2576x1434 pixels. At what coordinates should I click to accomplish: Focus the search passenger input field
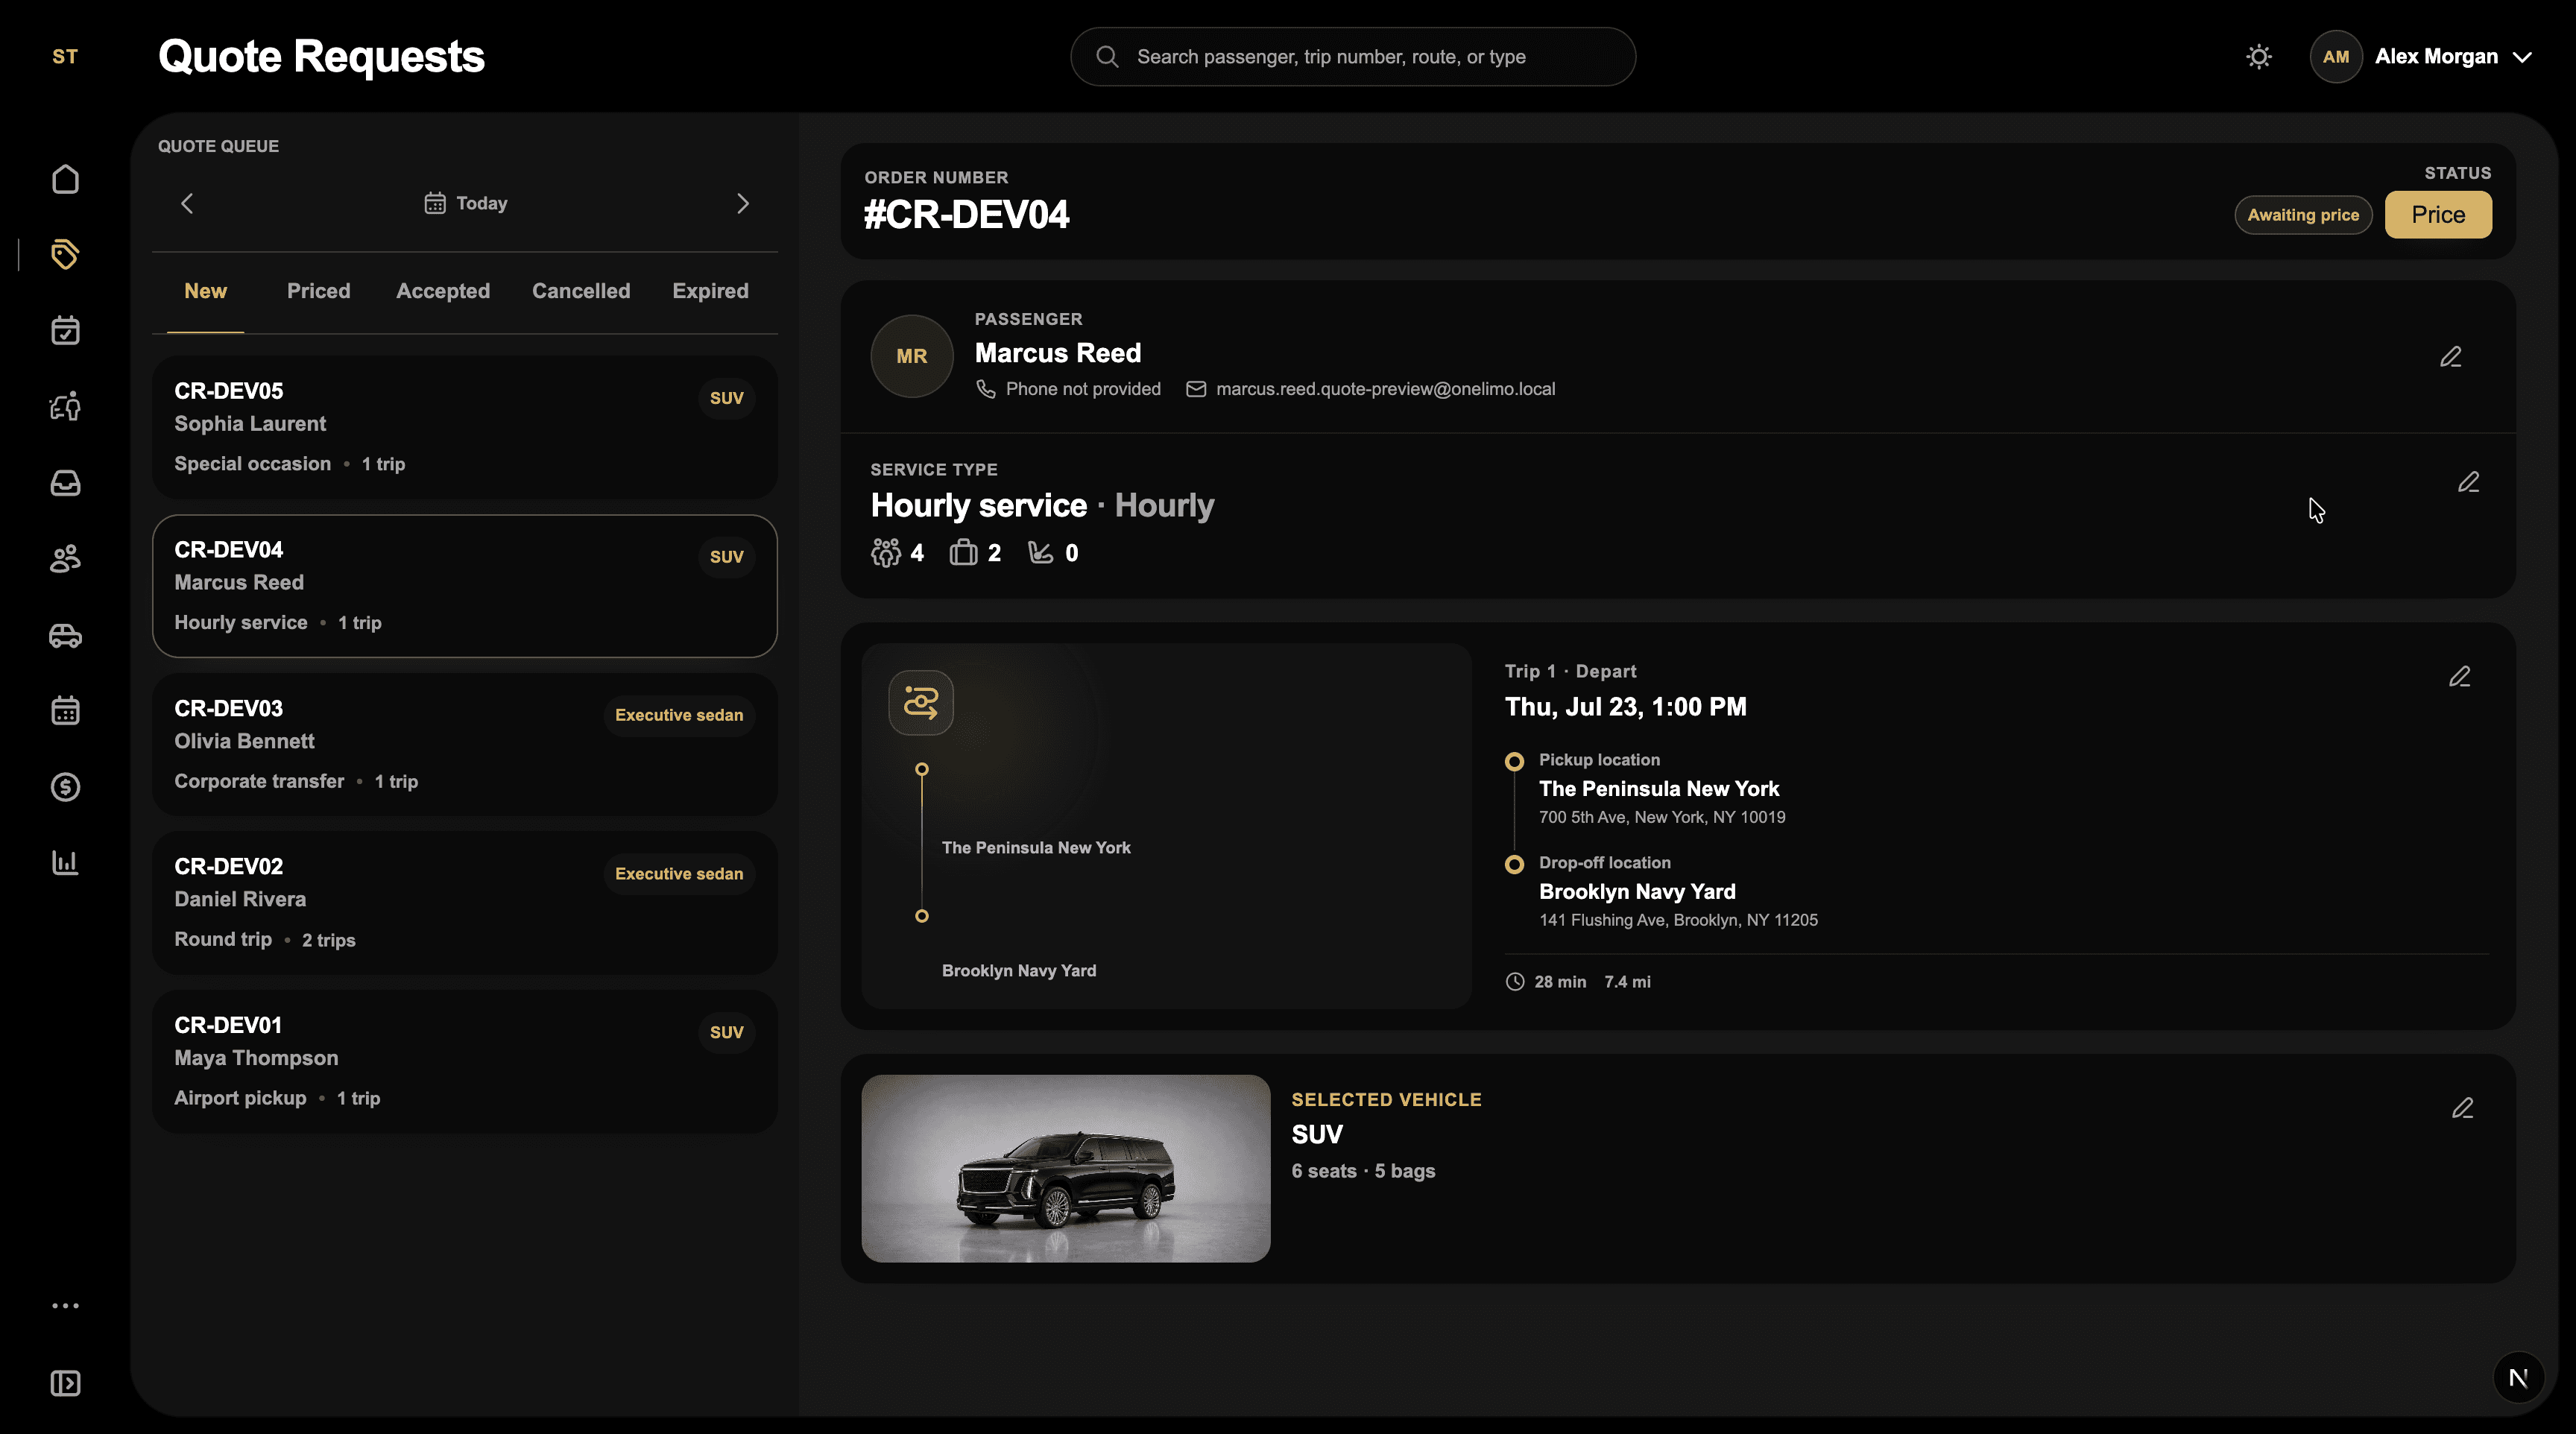pyautogui.click(x=1352, y=57)
